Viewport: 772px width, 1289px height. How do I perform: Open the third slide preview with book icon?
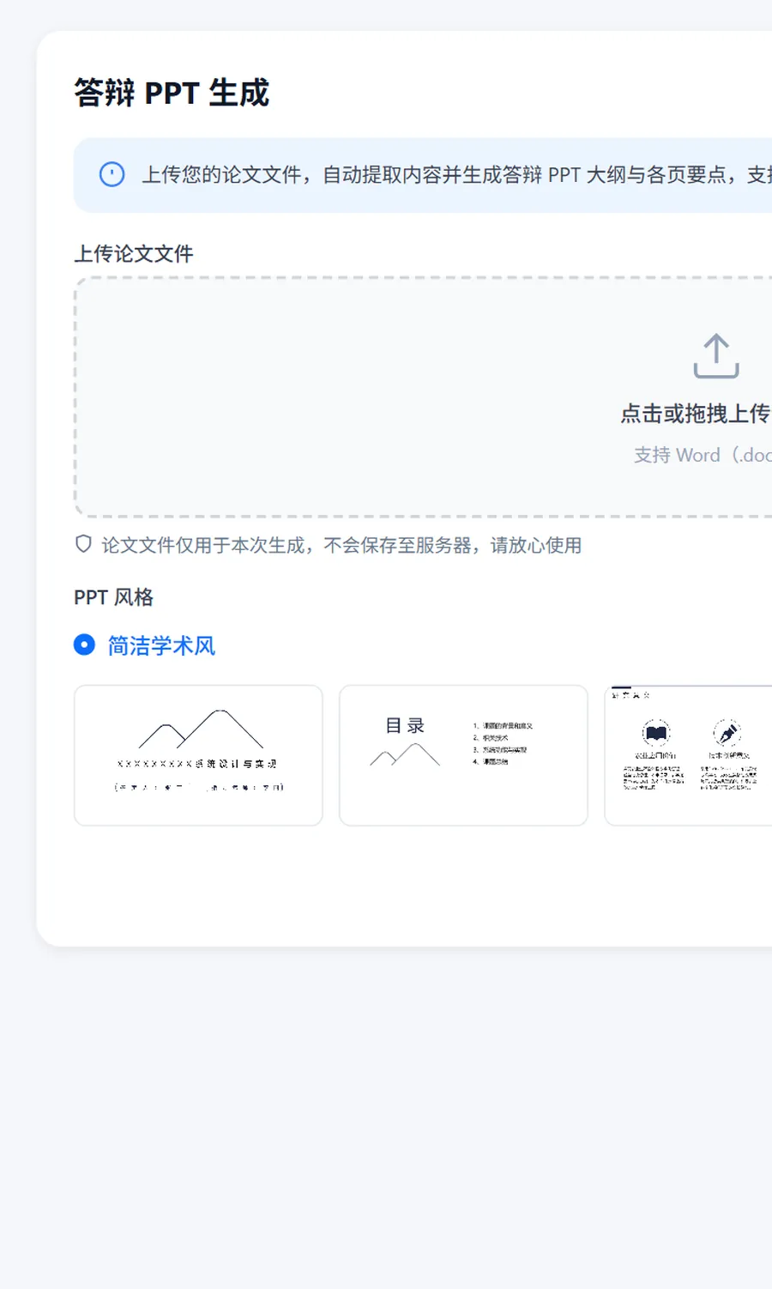pyautogui.click(x=689, y=755)
